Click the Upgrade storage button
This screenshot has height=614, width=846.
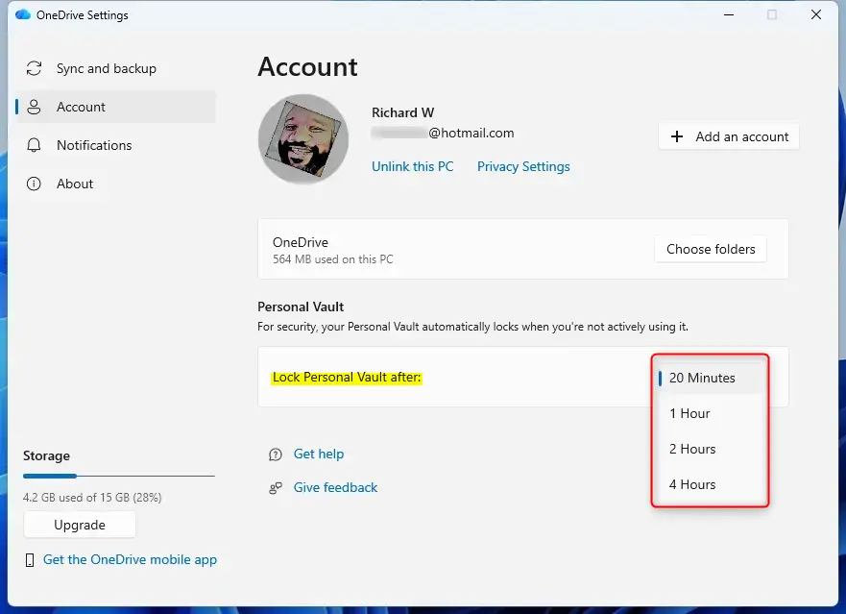coord(80,525)
